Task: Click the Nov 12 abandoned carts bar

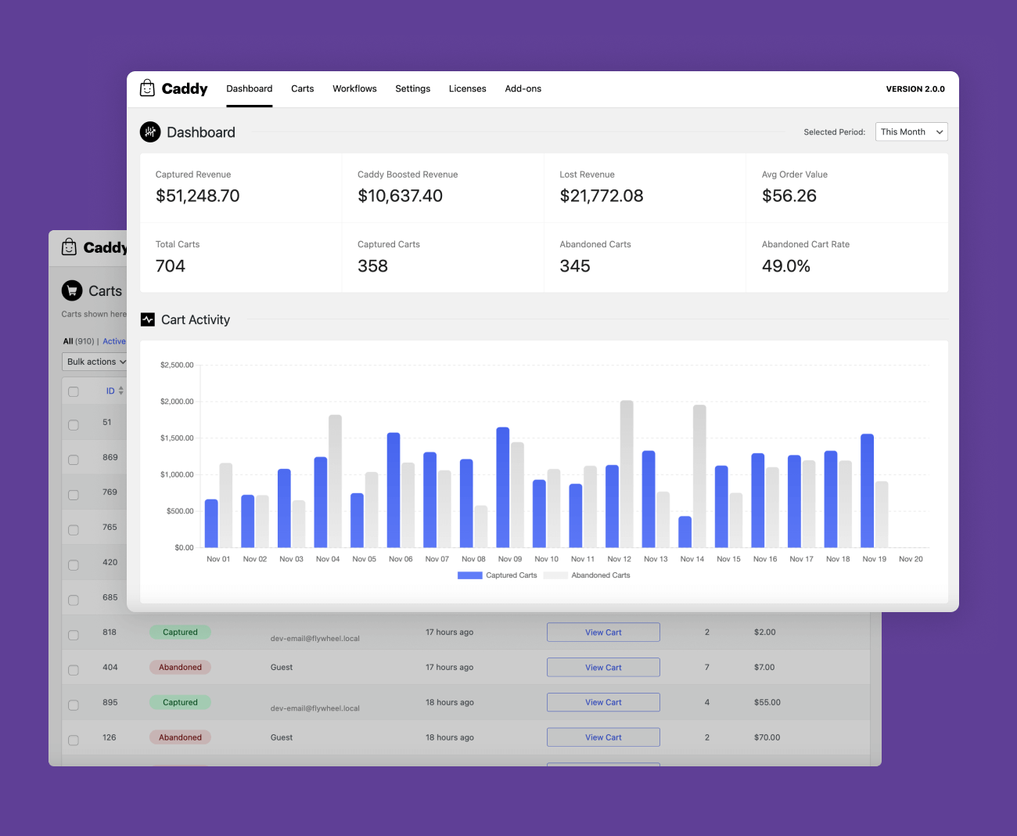Action: click(x=627, y=474)
